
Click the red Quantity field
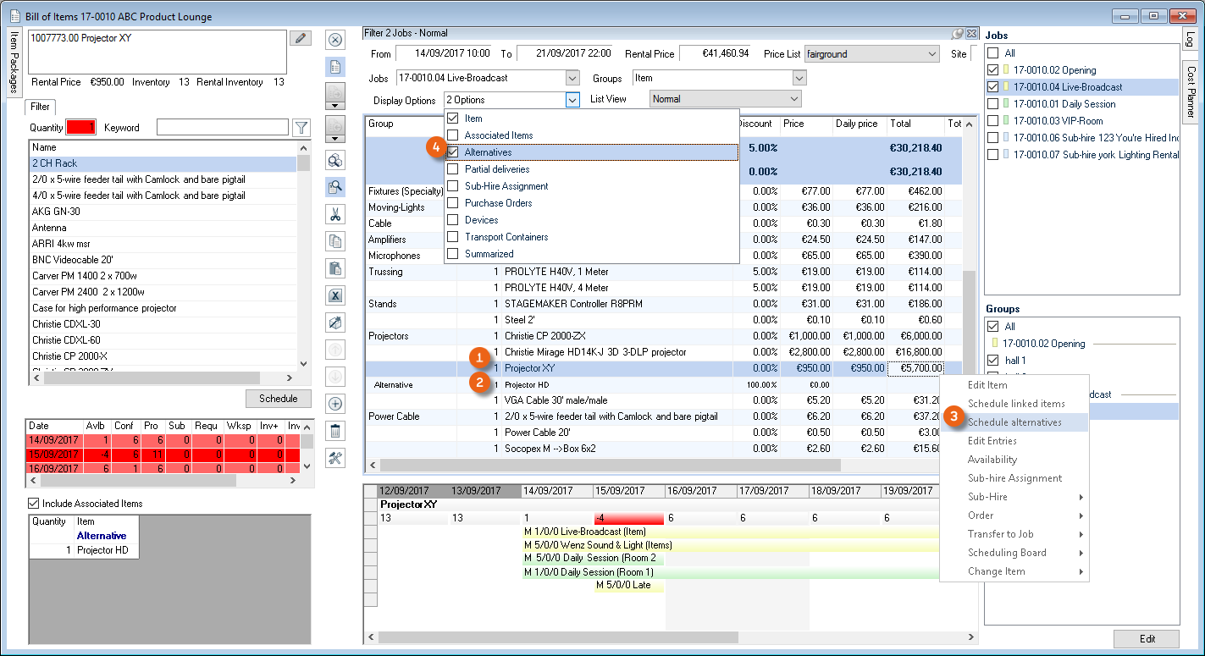click(x=81, y=128)
